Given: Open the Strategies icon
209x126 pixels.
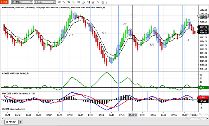Looking at the screenshot, I should [x=103, y=2].
